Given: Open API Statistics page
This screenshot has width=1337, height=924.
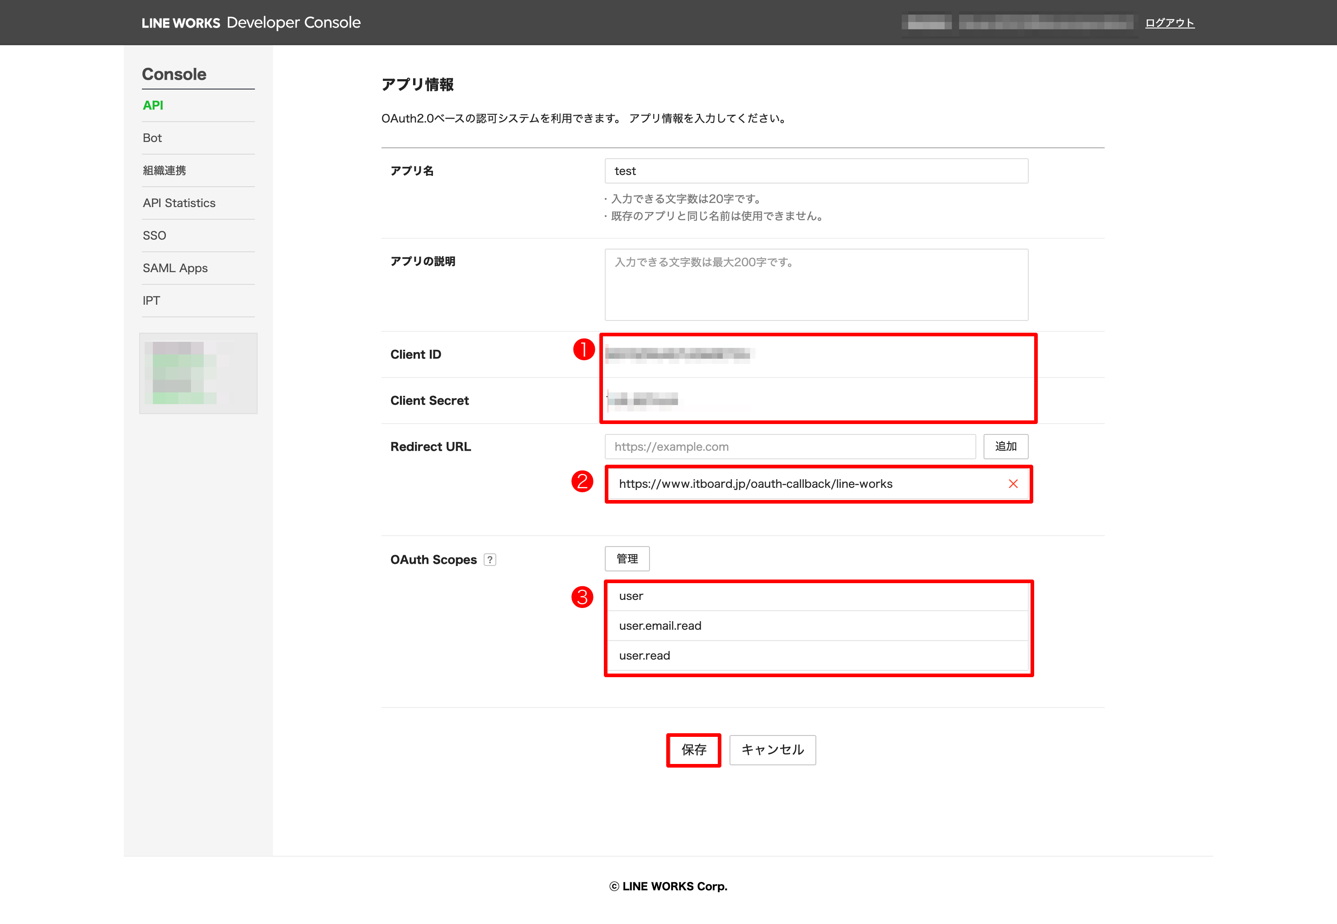Looking at the screenshot, I should [x=179, y=203].
